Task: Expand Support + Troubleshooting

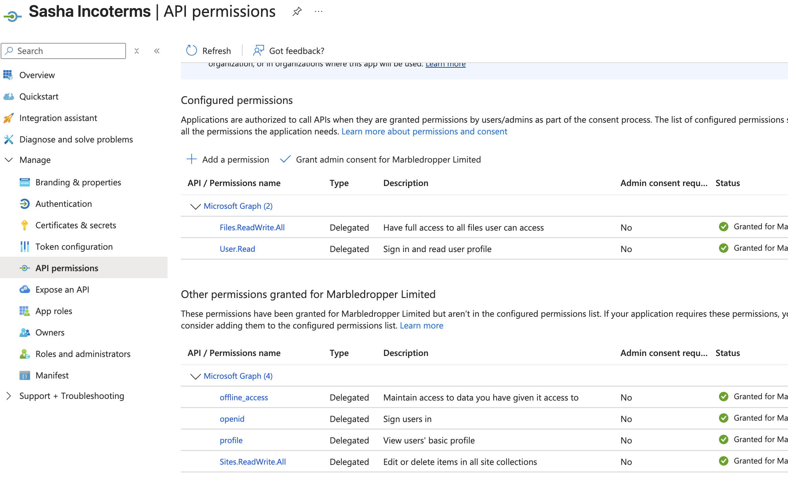Action: 9,396
